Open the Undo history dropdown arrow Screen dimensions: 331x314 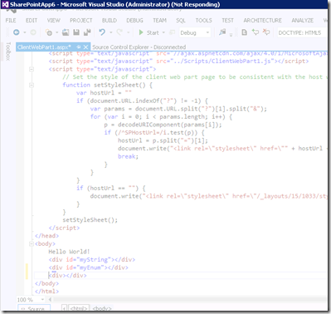coord(111,32)
